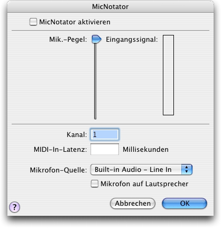The height and width of the screenshot is (228, 221).
Task: Click the Millisekunden label
Action: 145,150
